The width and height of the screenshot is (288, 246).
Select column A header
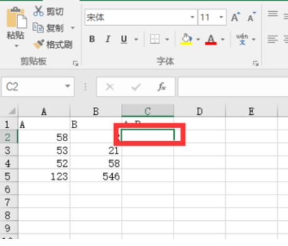tap(44, 111)
